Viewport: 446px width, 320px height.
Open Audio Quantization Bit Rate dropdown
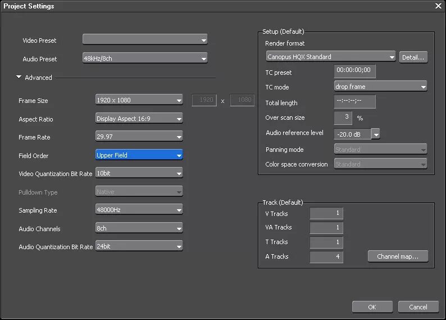[x=139, y=246]
